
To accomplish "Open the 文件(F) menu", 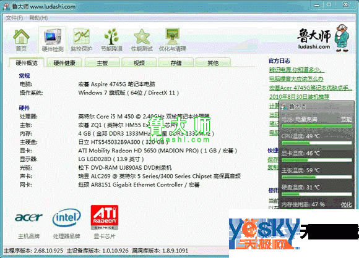I will click(14, 18).
